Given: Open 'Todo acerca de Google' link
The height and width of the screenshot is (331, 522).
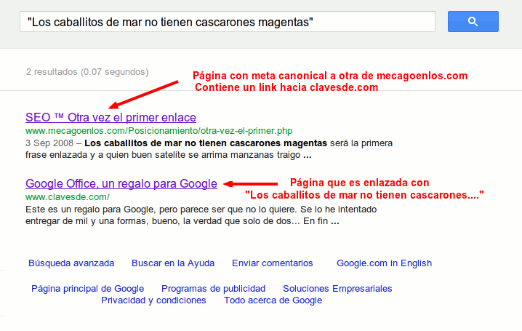Looking at the screenshot, I should (x=273, y=300).
